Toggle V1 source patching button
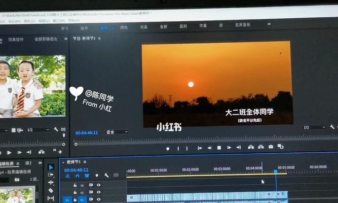Viewport: 338px width, 203px height. [x=67, y=200]
